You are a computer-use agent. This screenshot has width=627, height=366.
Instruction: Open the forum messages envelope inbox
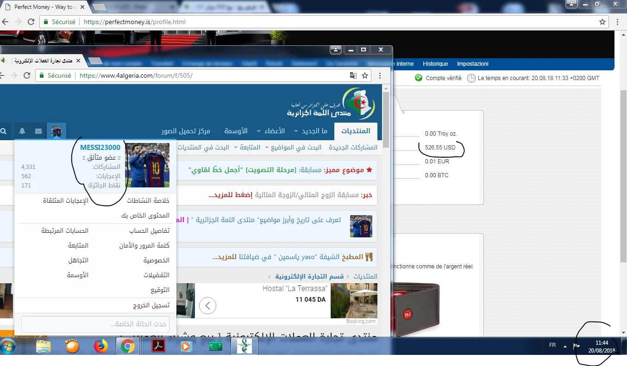(38, 131)
